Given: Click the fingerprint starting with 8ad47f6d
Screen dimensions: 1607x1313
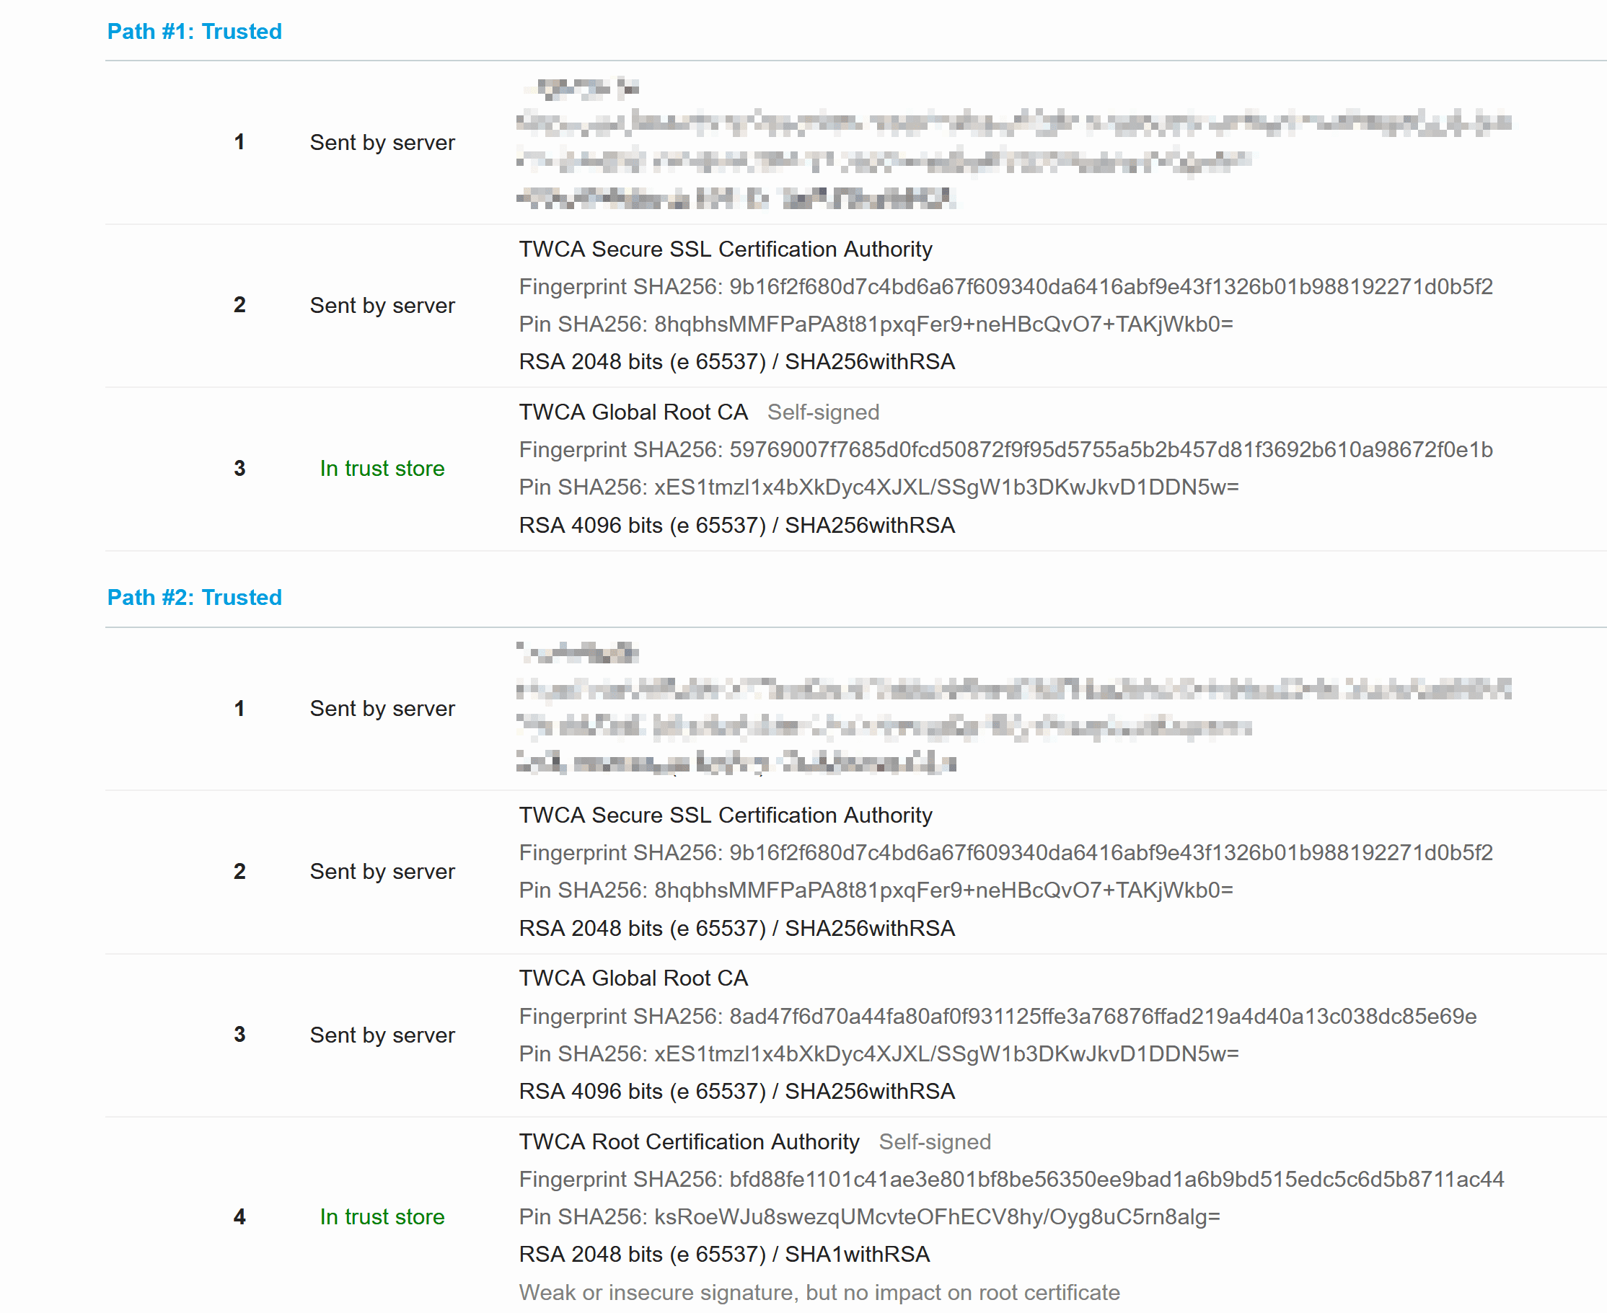Looking at the screenshot, I should (998, 1016).
